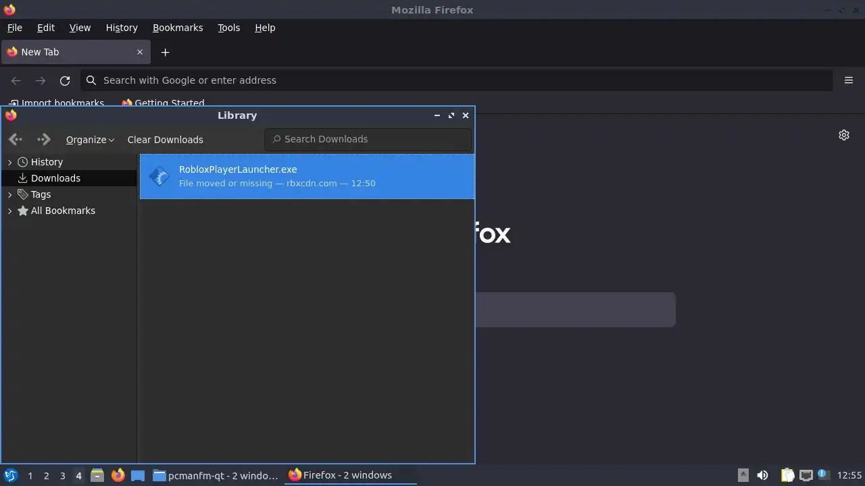Expand the Tags tree node
Screen dimensions: 865x486
click(x=9, y=194)
